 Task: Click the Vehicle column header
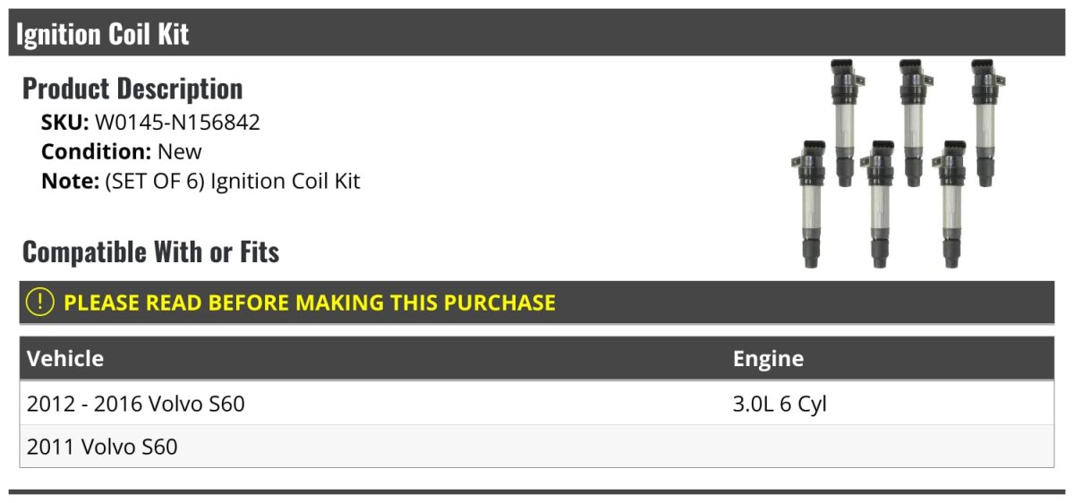pos(65,359)
